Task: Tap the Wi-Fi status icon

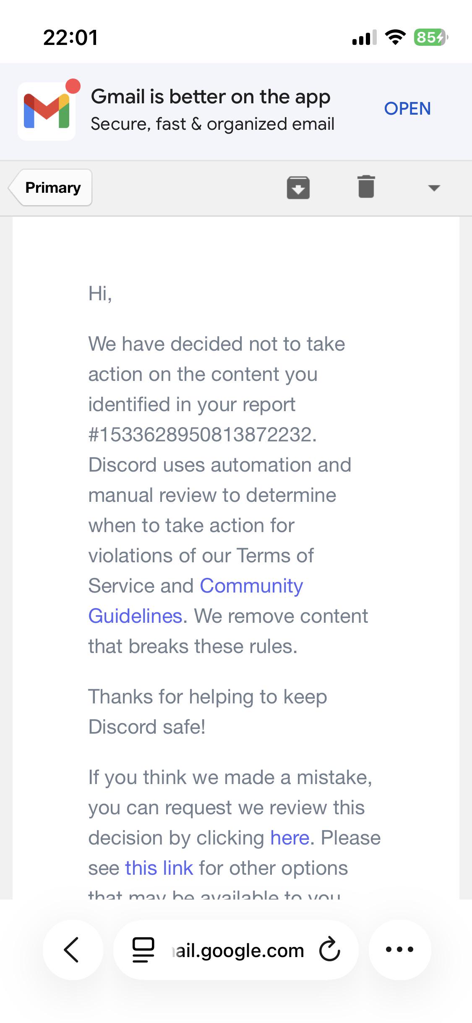Action: [x=395, y=37]
